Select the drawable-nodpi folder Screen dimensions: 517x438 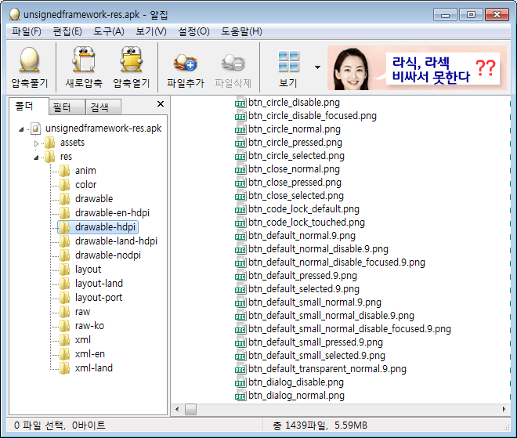(108, 255)
